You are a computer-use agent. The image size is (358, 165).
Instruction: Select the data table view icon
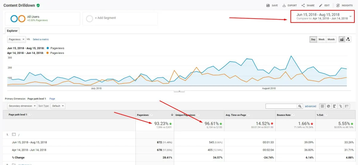click(x=322, y=106)
